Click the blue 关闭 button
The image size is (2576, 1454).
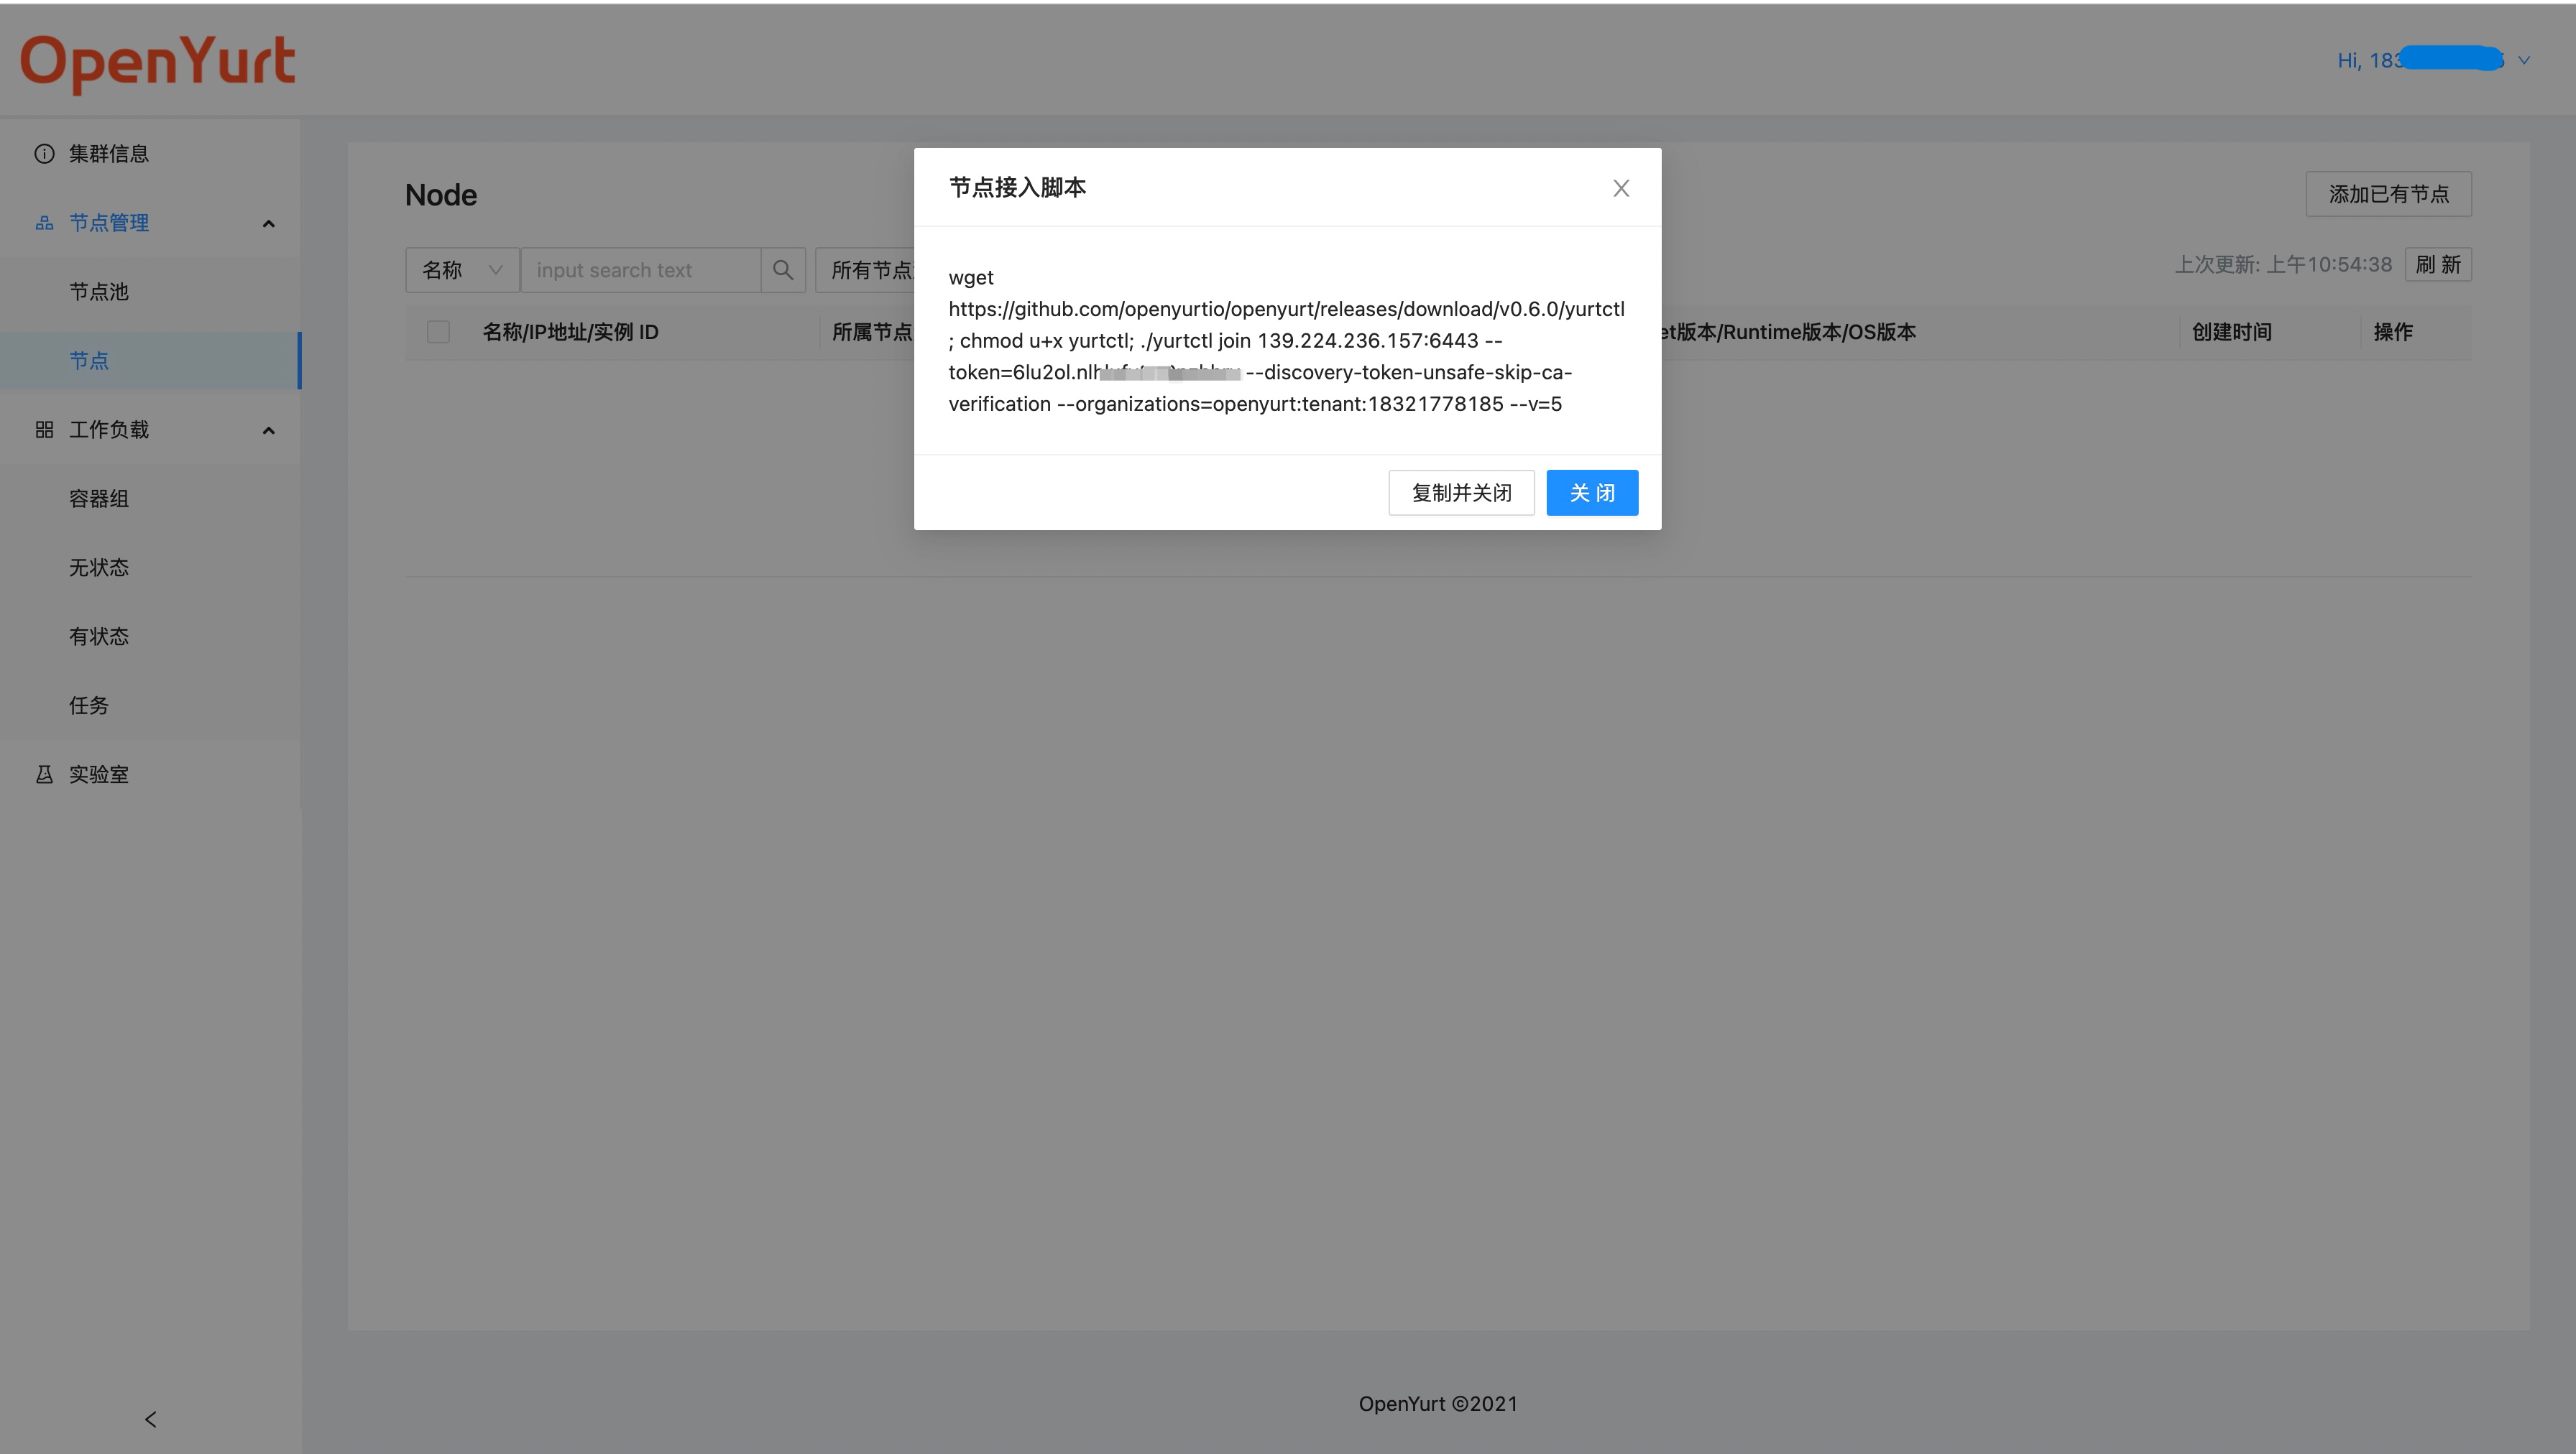click(1592, 493)
